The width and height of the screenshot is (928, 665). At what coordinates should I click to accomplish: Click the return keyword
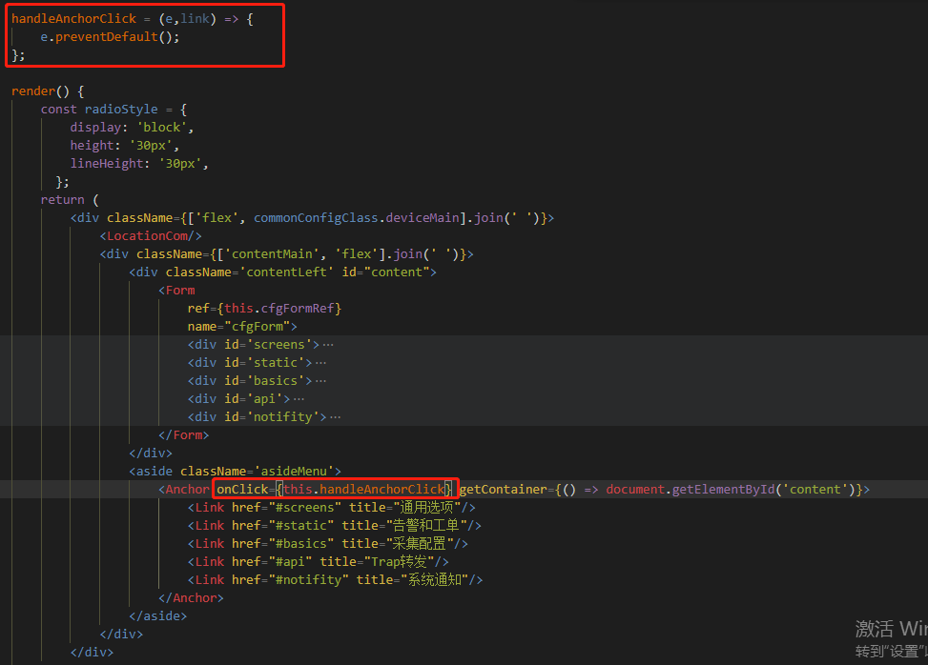pyautogui.click(x=63, y=200)
